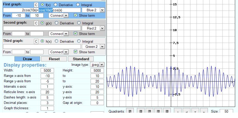Viewport: 238px width, 118px height.
Task: Click the leftmost icon next to Quadrants label
Action: [130, 111]
